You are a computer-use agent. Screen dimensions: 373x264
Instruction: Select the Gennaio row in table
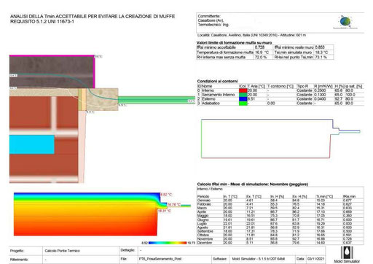pos(280,201)
